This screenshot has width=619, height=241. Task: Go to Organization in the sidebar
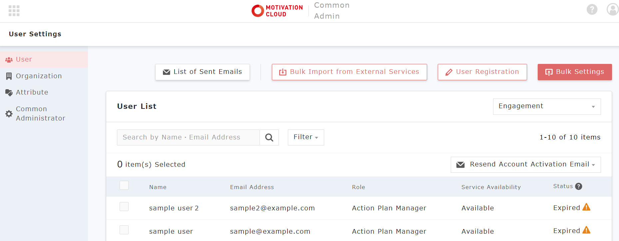[x=39, y=76]
